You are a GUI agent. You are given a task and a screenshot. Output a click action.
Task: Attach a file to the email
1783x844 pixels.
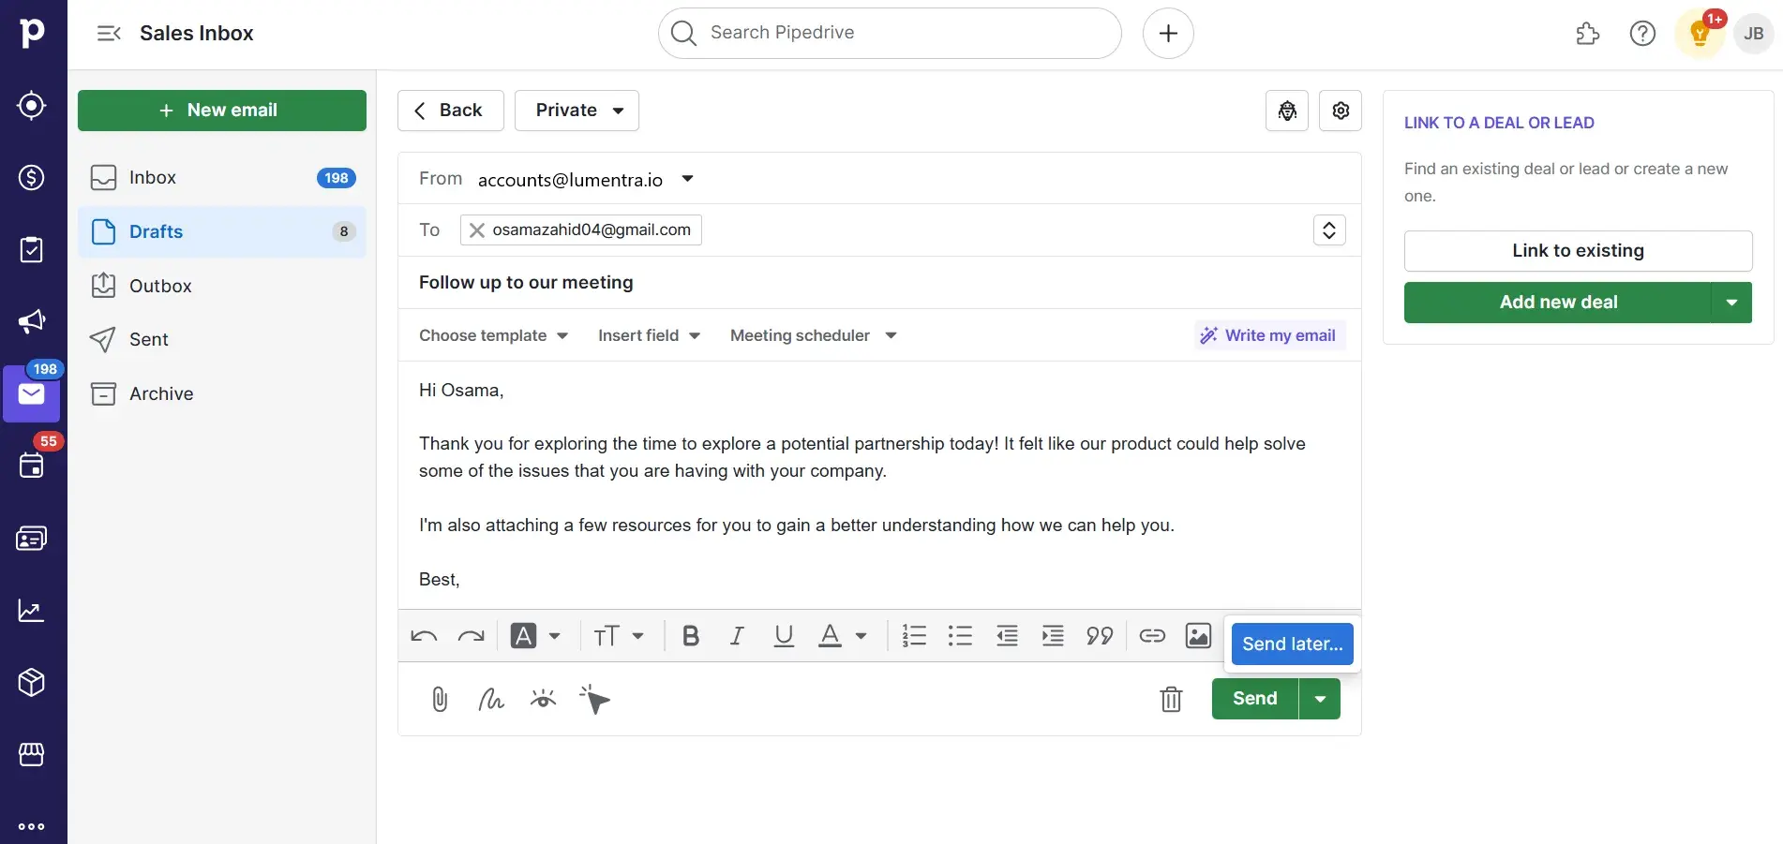point(438,699)
